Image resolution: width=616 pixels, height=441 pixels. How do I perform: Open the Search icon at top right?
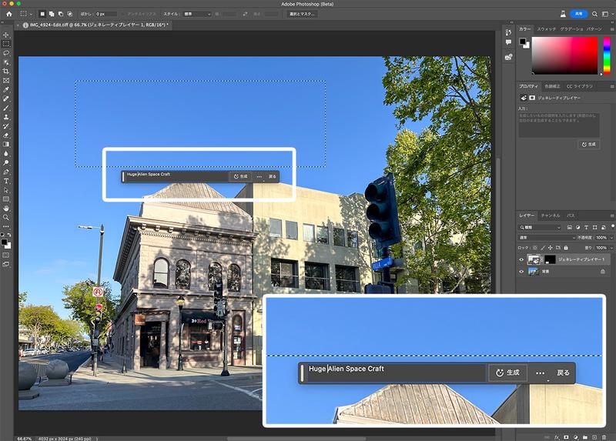tap(594, 14)
